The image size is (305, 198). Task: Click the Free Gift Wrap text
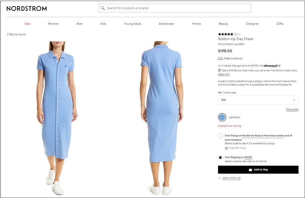coord(237,148)
